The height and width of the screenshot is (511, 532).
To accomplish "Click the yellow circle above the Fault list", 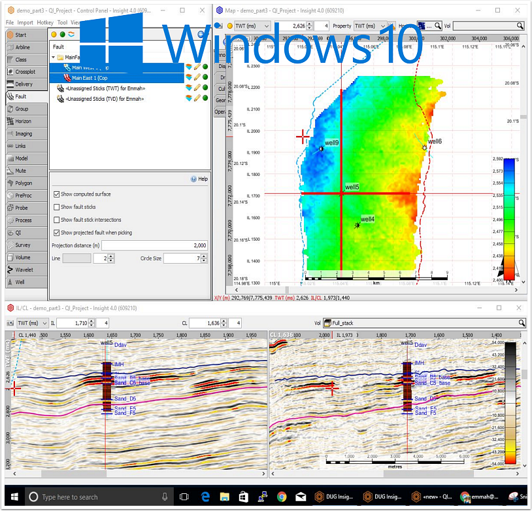I will point(54,34).
